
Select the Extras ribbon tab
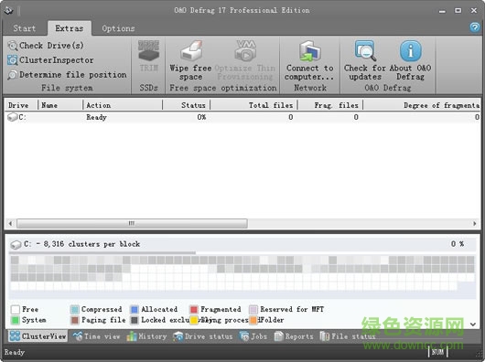70,28
